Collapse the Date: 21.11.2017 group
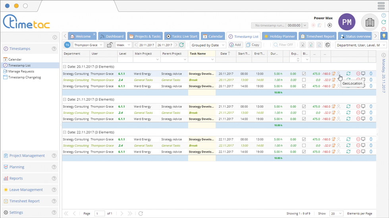389x218 pixels. (x=65, y=100)
